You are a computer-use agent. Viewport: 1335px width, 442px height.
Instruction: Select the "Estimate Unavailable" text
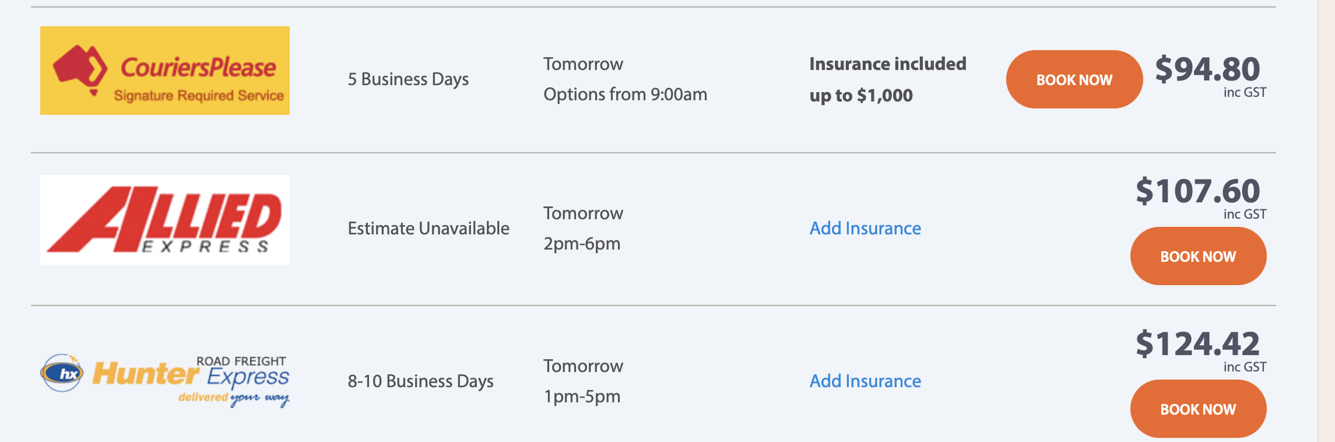click(x=428, y=228)
